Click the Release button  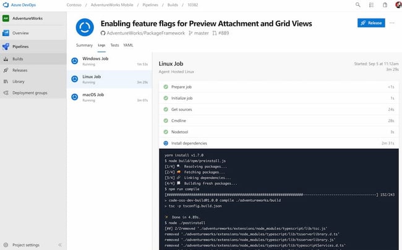(370, 23)
